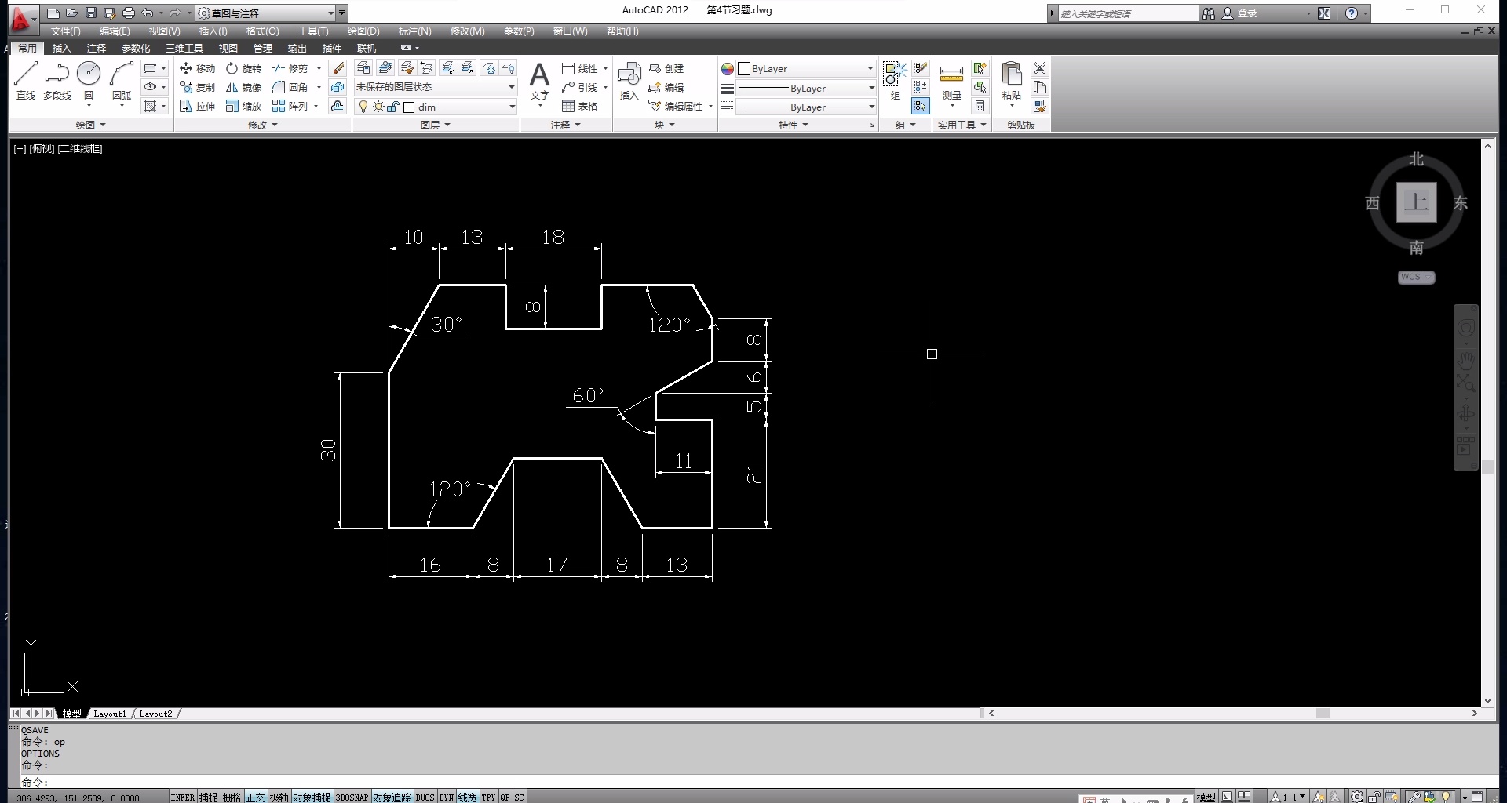Open the Measure (测量) utility
Screen dimensions: 1507x803
951,80
